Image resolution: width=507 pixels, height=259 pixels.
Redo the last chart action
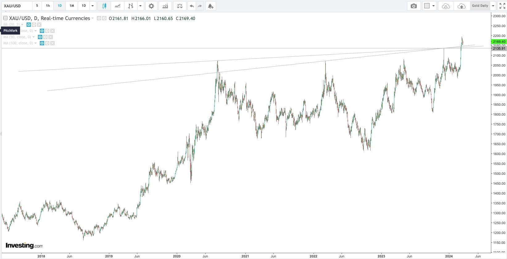tap(200, 6)
